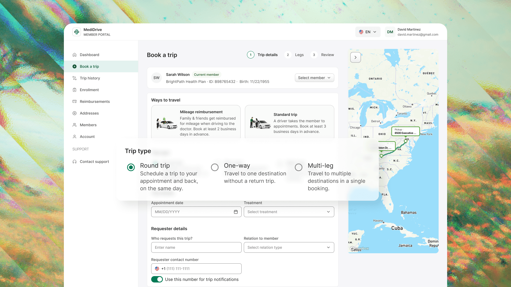
Task: Click the SW member avatar
Action: (156, 78)
